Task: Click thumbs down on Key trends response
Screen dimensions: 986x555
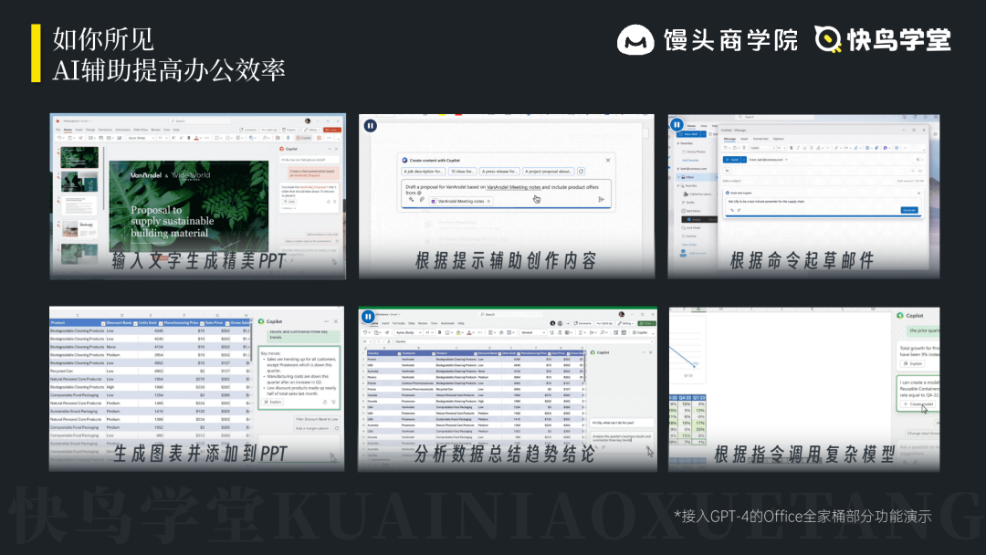Action: point(333,402)
